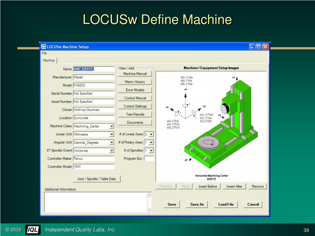
Task: Open Maint. History
Action: point(135,82)
